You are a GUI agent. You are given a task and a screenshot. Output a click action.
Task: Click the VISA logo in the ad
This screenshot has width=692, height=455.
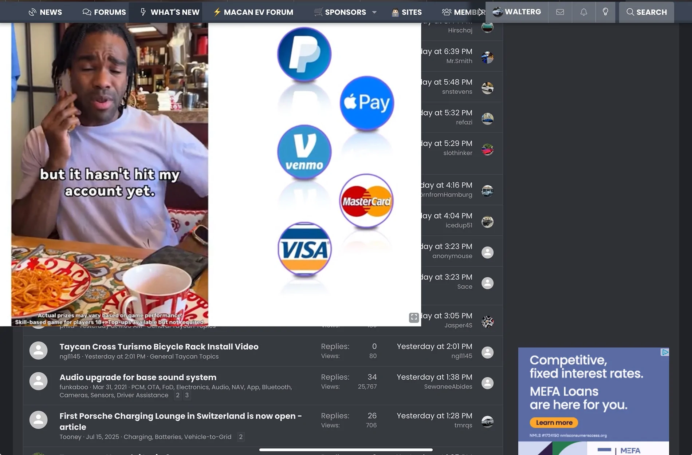tap(304, 249)
